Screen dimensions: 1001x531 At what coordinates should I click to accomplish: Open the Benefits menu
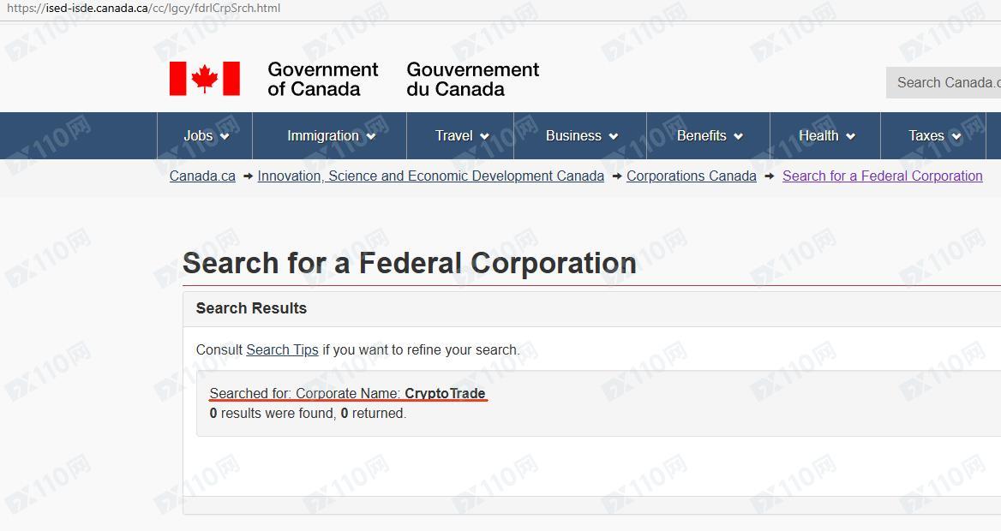[x=709, y=136]
